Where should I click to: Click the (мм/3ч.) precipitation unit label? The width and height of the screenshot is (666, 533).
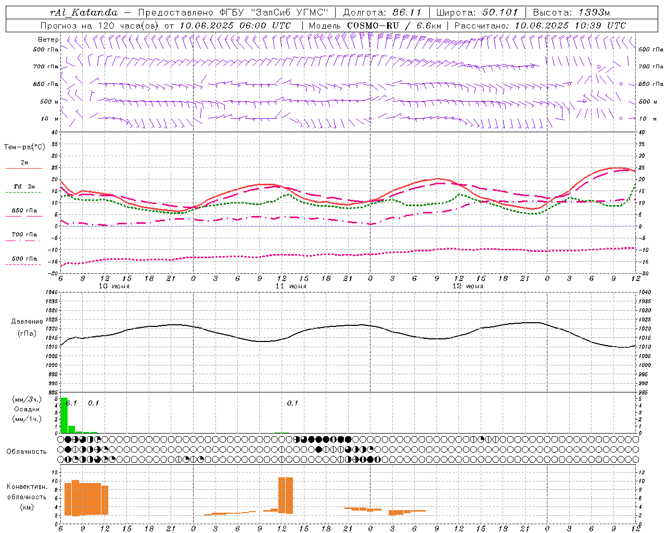coord(27,399)
